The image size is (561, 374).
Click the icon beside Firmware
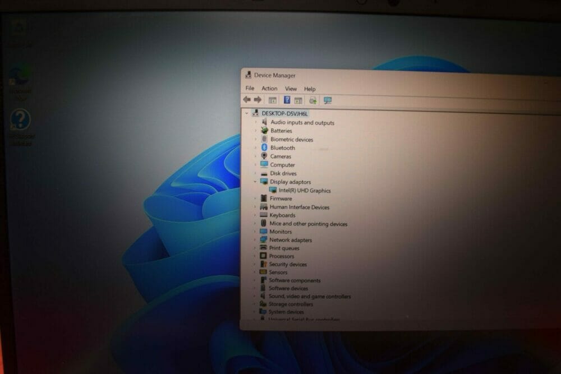264,198
